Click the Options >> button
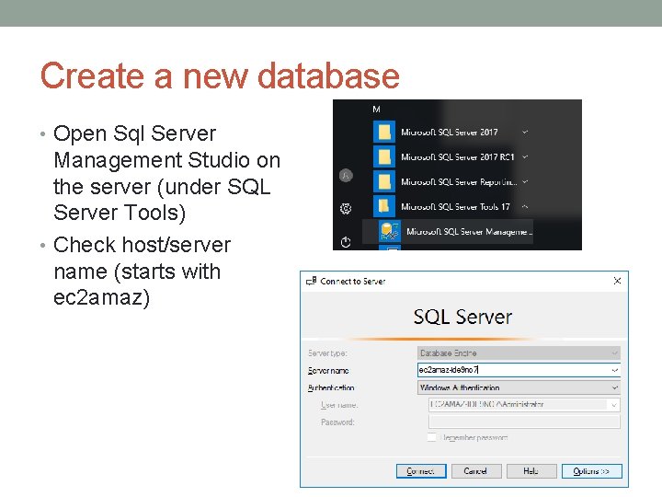This screenshot has height=497, width=662. click(x=591, y=471)
